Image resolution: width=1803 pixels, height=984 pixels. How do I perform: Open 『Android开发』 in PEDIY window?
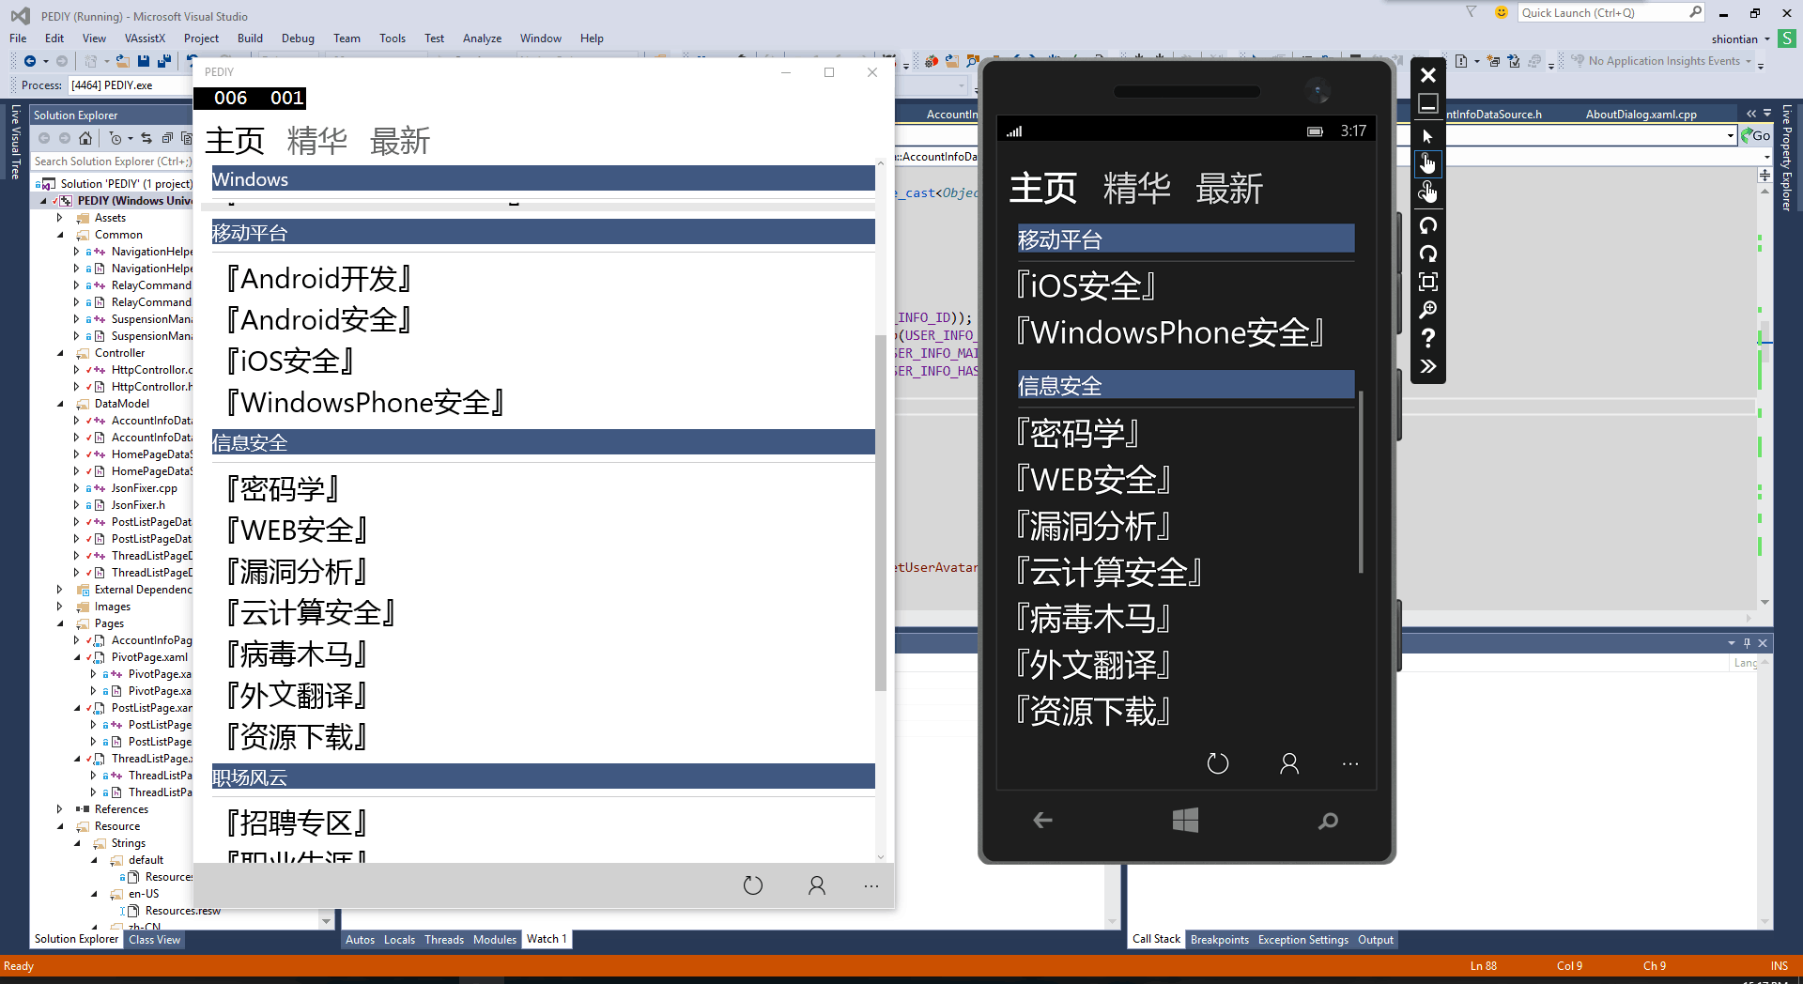[x=319, y=279]
